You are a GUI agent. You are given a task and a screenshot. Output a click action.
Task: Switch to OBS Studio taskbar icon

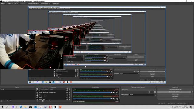click(55, 107)
